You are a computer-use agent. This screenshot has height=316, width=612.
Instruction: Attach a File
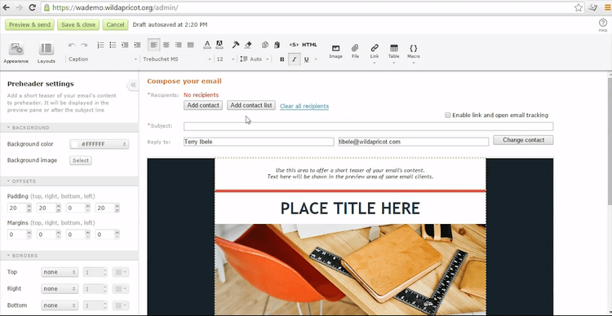(x=355, y=51)
